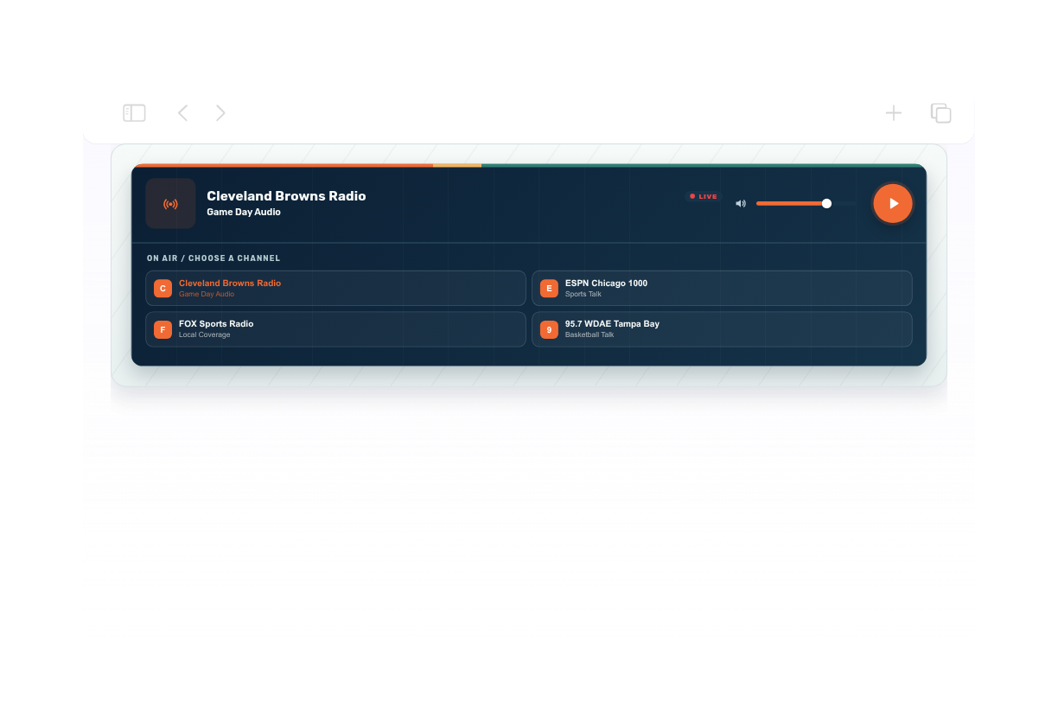This screenshot has height=726, width=1058.
Task: Select FOX Sports Radio channel
Action: click(x=335, y=329)
